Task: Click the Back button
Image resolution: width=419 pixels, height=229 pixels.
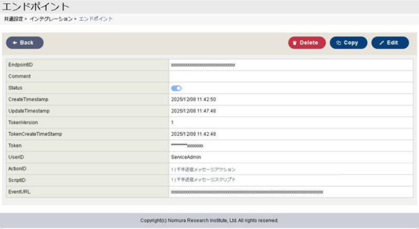Action: [x=25, y=42]
